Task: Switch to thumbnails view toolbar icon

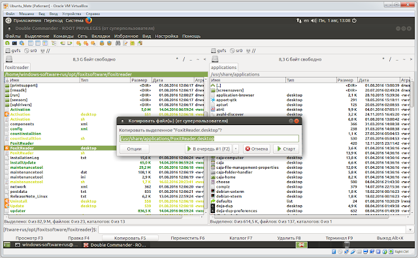Action: point(45,43)
